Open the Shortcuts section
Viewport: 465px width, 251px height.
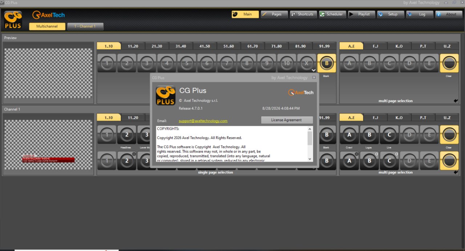pyautogui.click(x=303, y=14)
